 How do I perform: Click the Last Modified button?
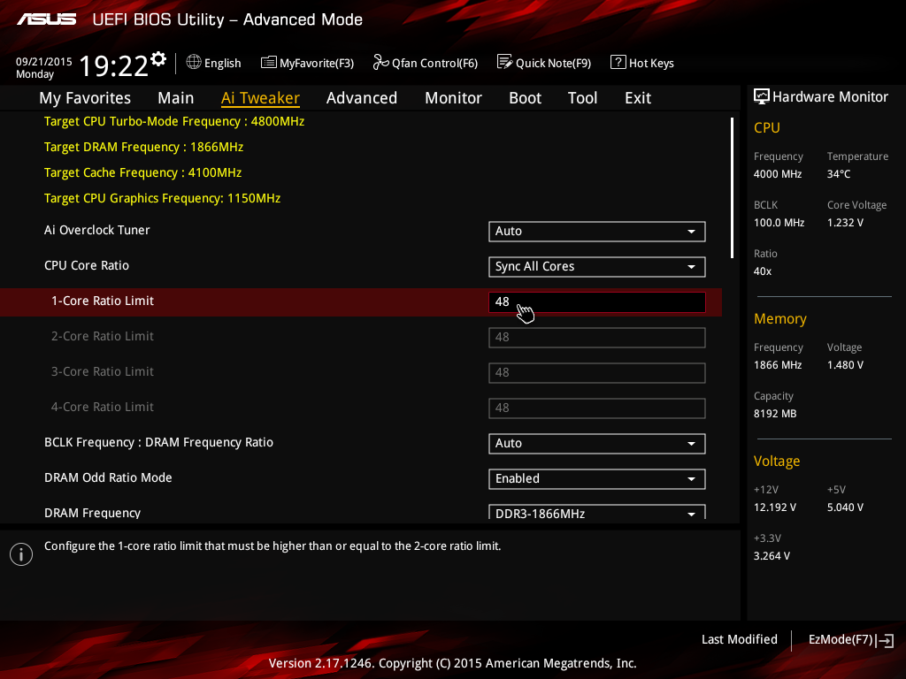point(739,640)
